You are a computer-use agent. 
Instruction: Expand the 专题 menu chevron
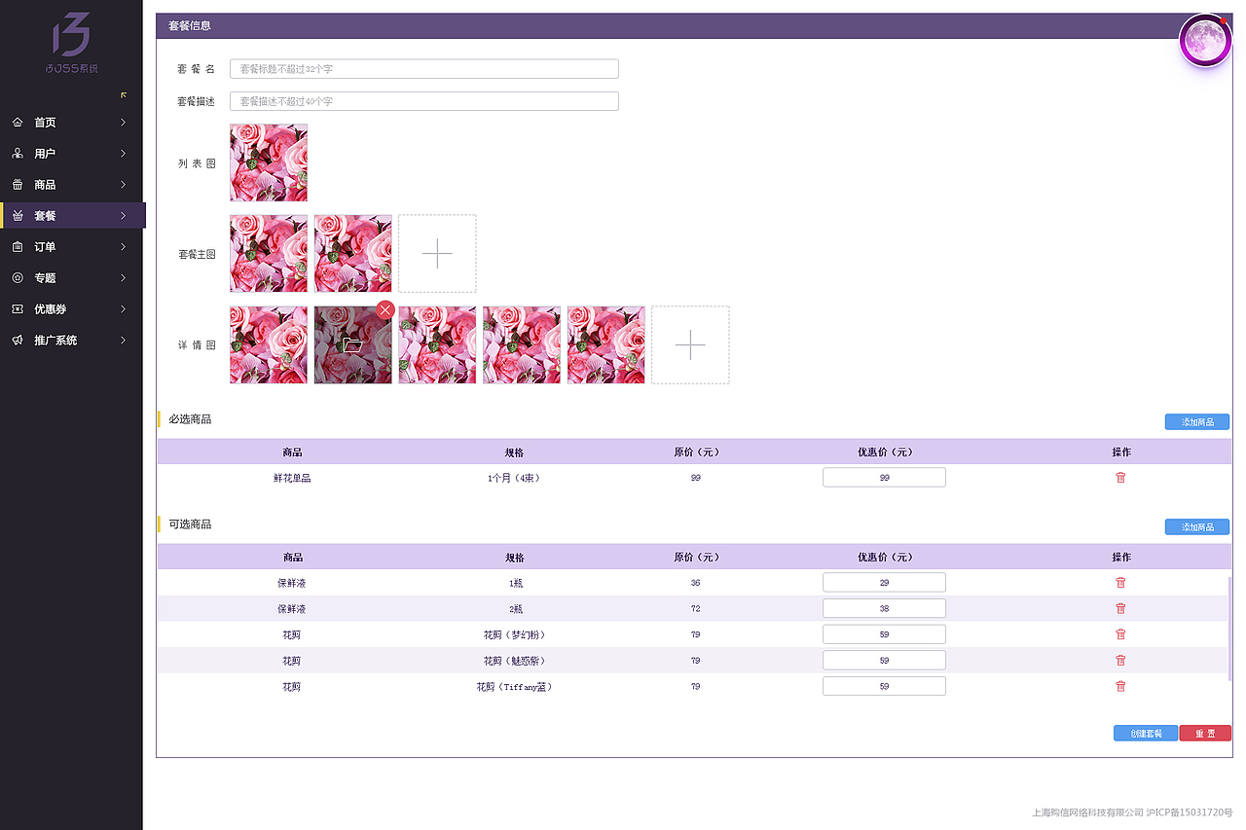click(x=123, y=278)
